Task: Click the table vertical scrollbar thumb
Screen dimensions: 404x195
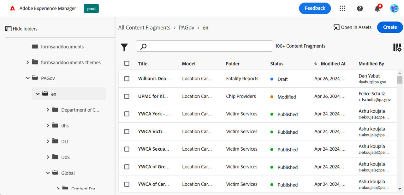Action: tap(400, 80)
